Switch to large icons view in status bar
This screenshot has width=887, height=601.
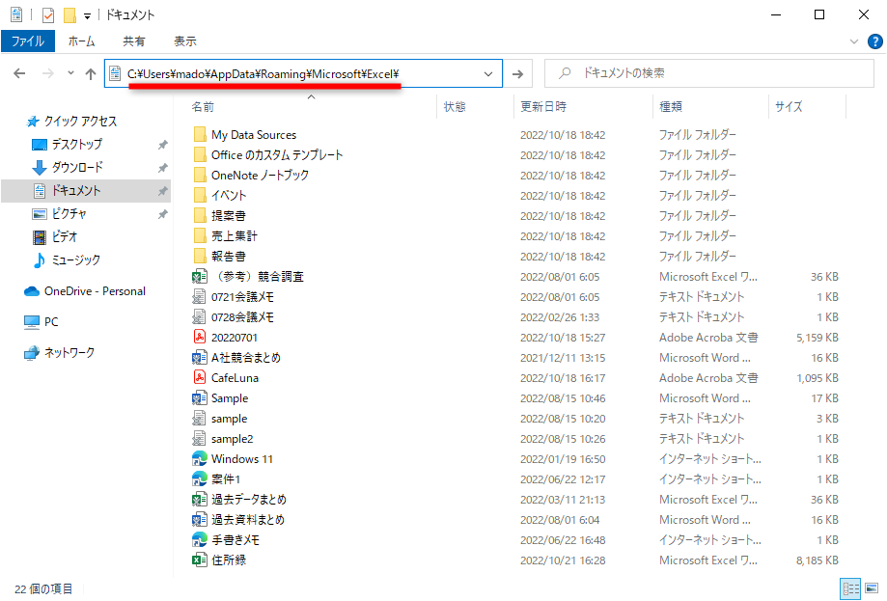tap(872, 589)
